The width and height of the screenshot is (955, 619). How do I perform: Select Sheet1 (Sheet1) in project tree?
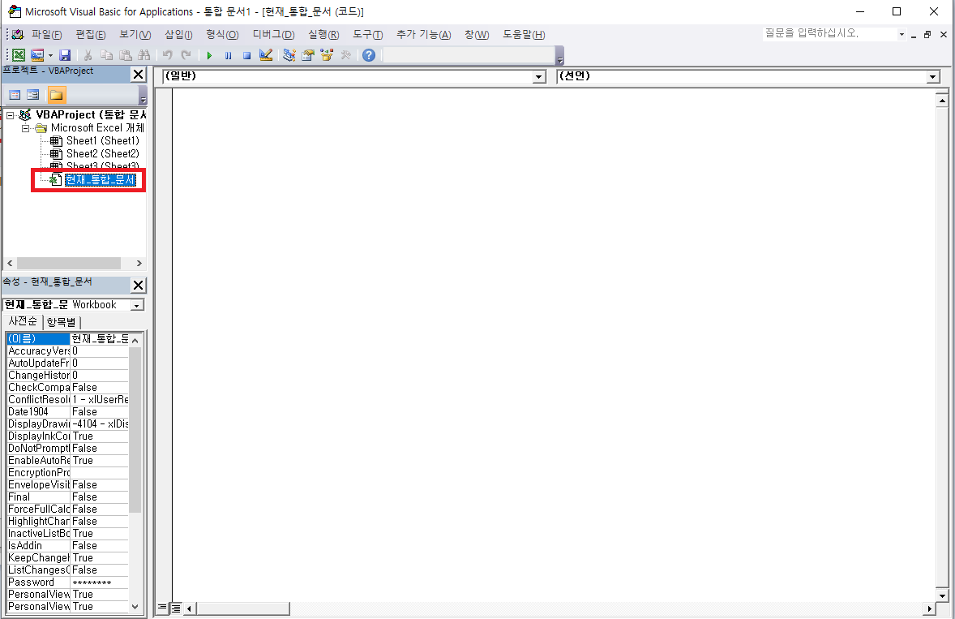pos(102,140)
